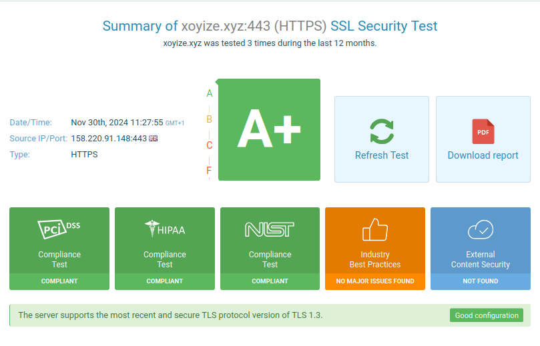Click the NO MAJOR ISSUES FOUND status strip
Viewport: 540px width, 346px height.
tap(374, 281)
